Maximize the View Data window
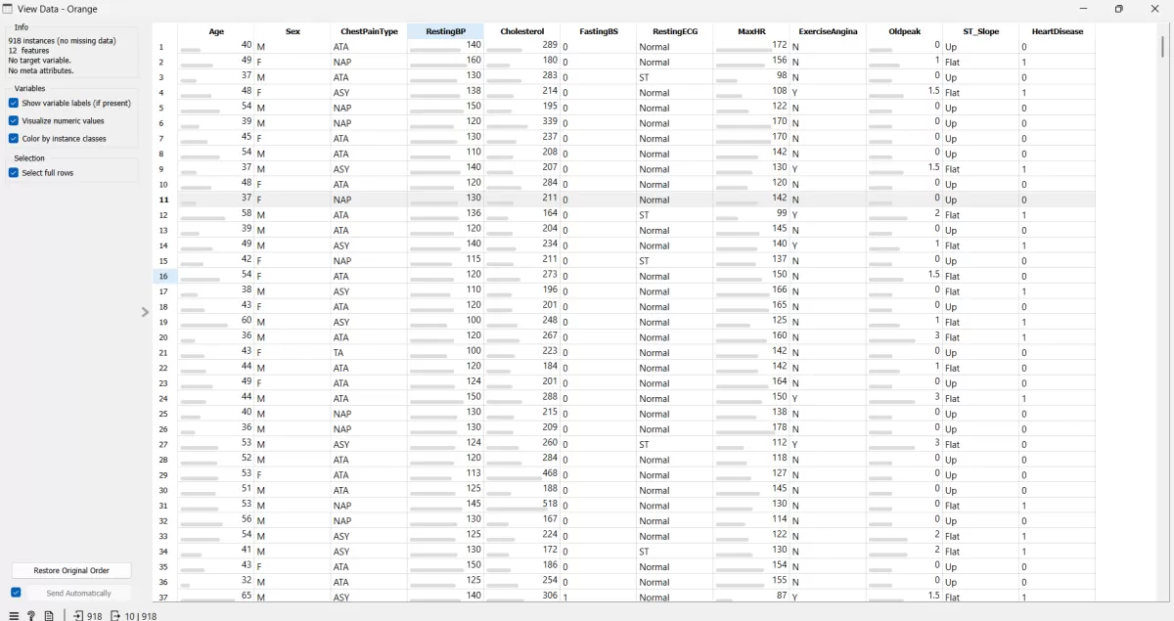 click(x=1118, y=9)
